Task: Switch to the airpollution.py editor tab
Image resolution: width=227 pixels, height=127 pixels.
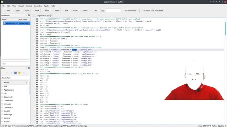Action: pyautogui.click(x=43, y=16)
